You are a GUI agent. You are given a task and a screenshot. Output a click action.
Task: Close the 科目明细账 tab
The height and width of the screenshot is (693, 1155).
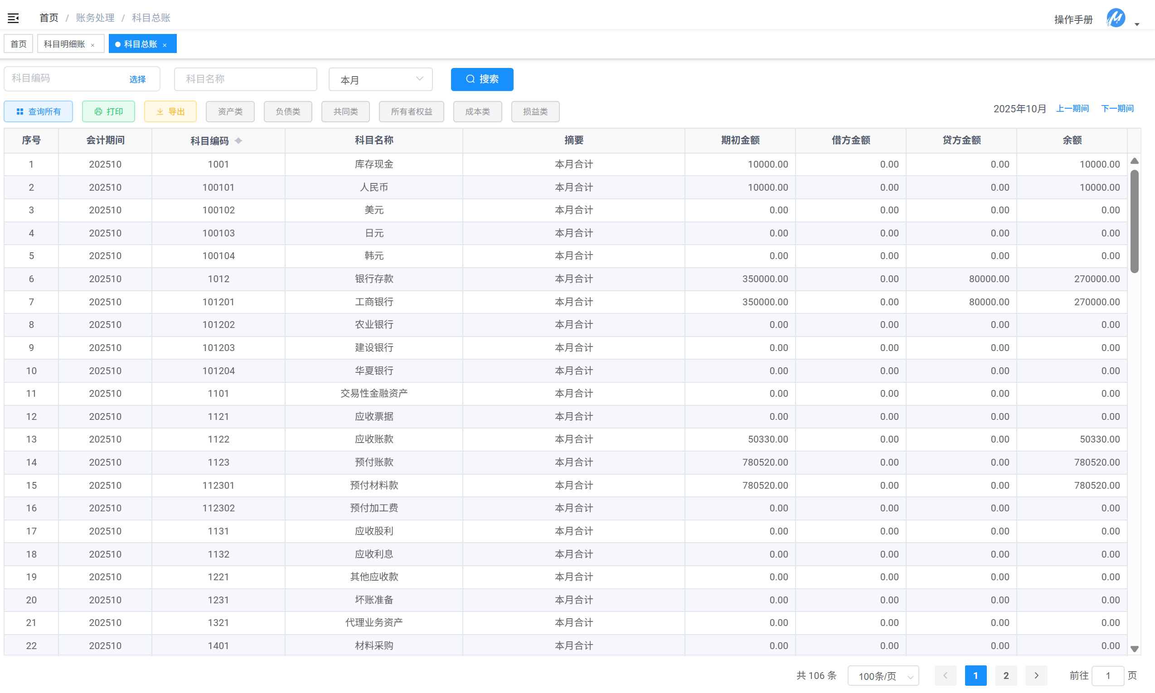tap(92, 45)
